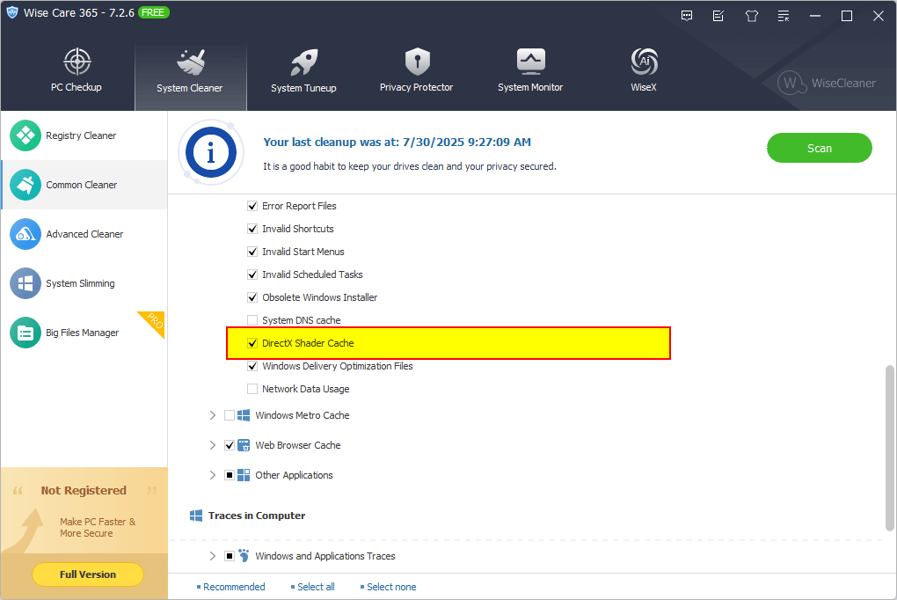Click the System Slimming icon

pos(26,283)
